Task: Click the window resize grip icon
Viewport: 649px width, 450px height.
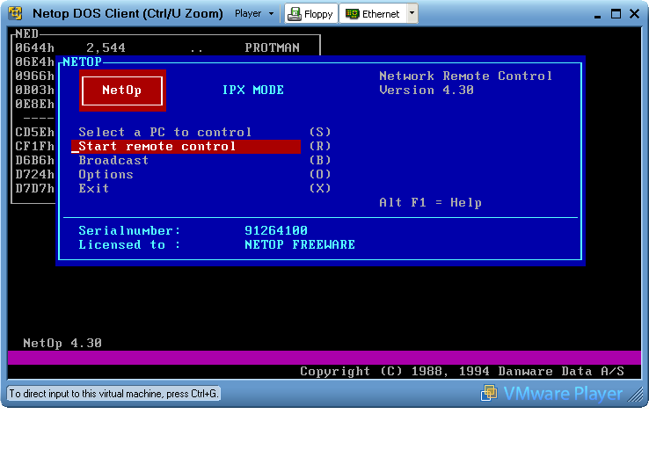Action: [x=635, y=394]
